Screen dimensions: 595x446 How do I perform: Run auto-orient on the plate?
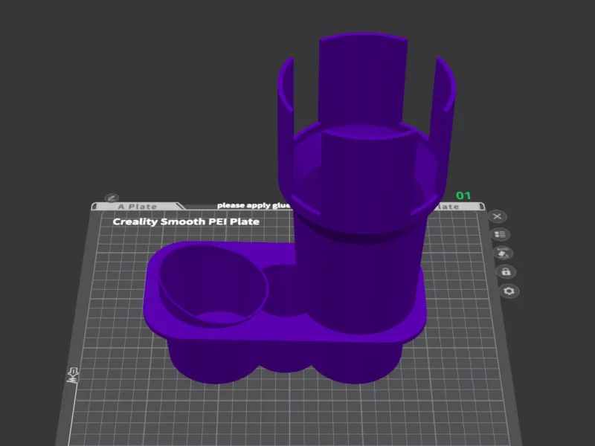pos(503,253)
